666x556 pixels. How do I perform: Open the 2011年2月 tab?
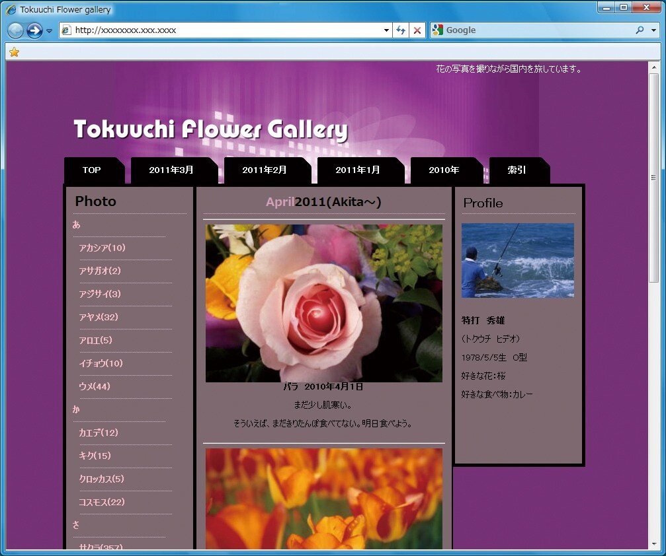(x=268, y=170)
